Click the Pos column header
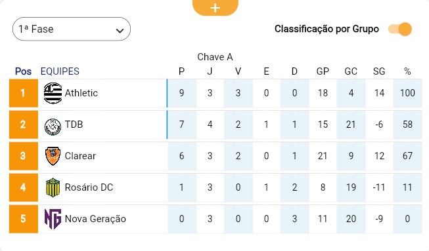The width and height of the screenshot is (429, 251). pyautogui.click(x=23, y=71)
